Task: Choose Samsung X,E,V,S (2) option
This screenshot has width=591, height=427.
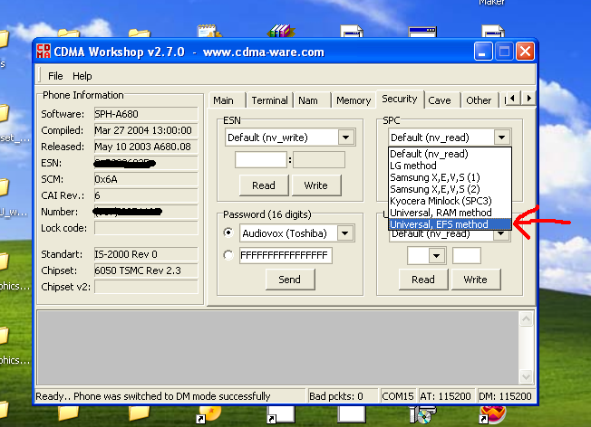Action: click(x=450, y=189)
